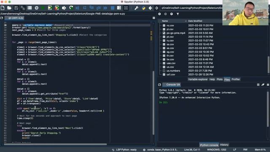Viewport: 270px width, 152px height.
Task: Save all open files
Action: [23, 8]
